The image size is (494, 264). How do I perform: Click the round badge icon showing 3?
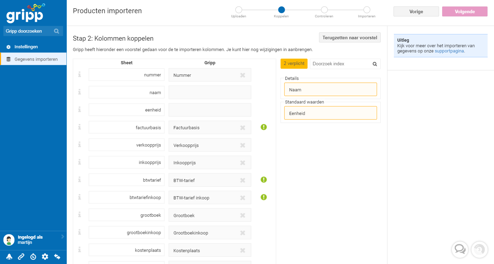point(480,249)
